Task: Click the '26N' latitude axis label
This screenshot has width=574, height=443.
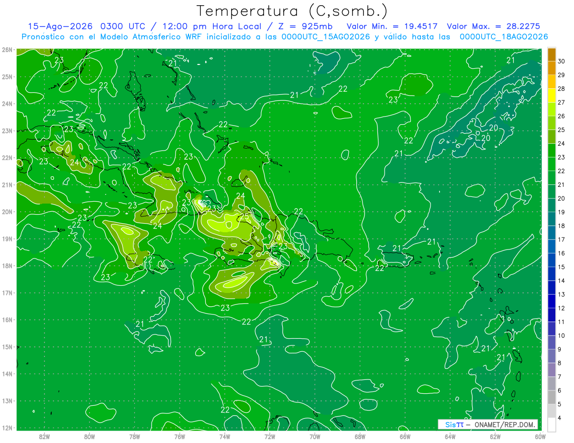Action: point(7,50)
